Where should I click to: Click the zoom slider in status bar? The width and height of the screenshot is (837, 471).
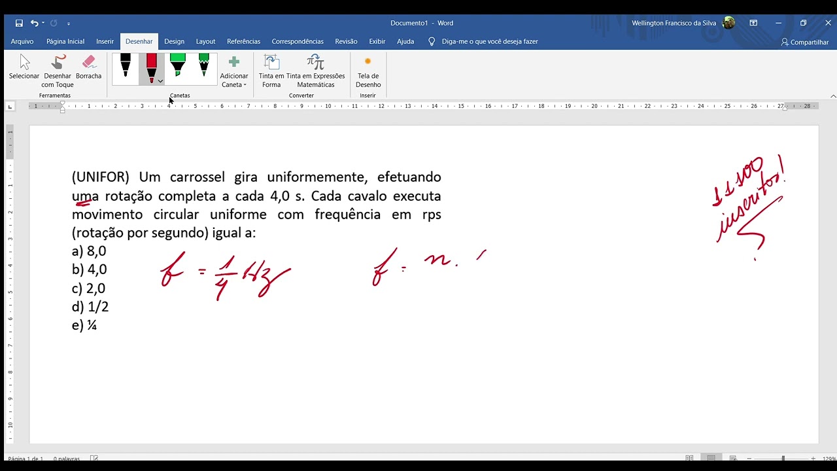(782, 459)
